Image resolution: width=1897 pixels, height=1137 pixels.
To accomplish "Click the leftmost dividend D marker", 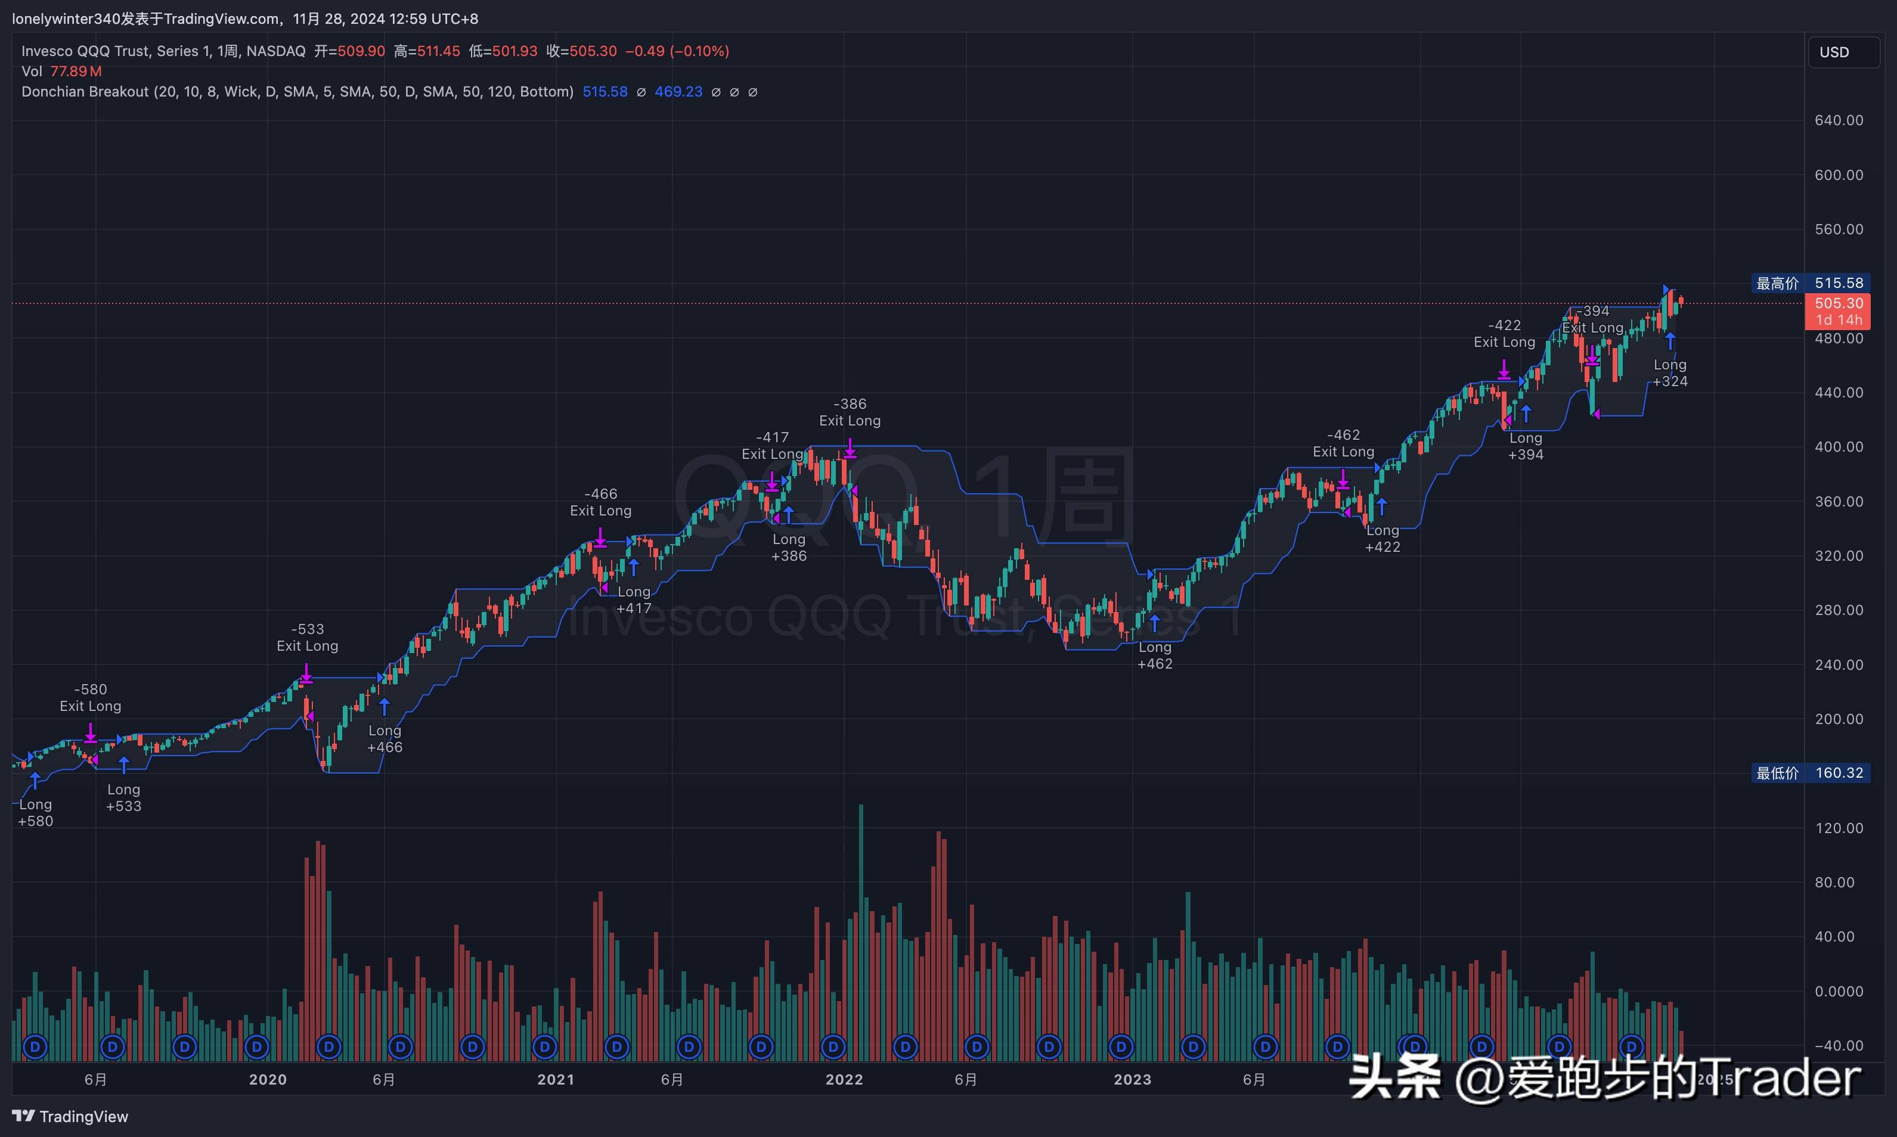I will [35, 1046].
